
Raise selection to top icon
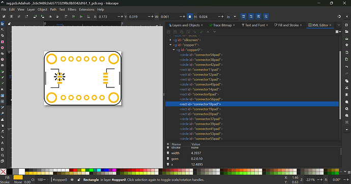click(66, 17)
